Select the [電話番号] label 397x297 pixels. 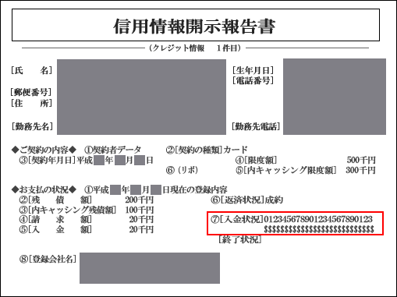253,80
